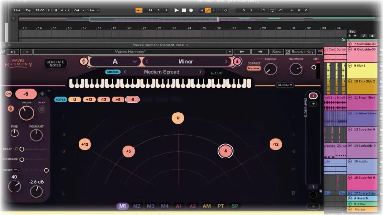Click the treble clef icon beside key selector

tap(84, 61)
